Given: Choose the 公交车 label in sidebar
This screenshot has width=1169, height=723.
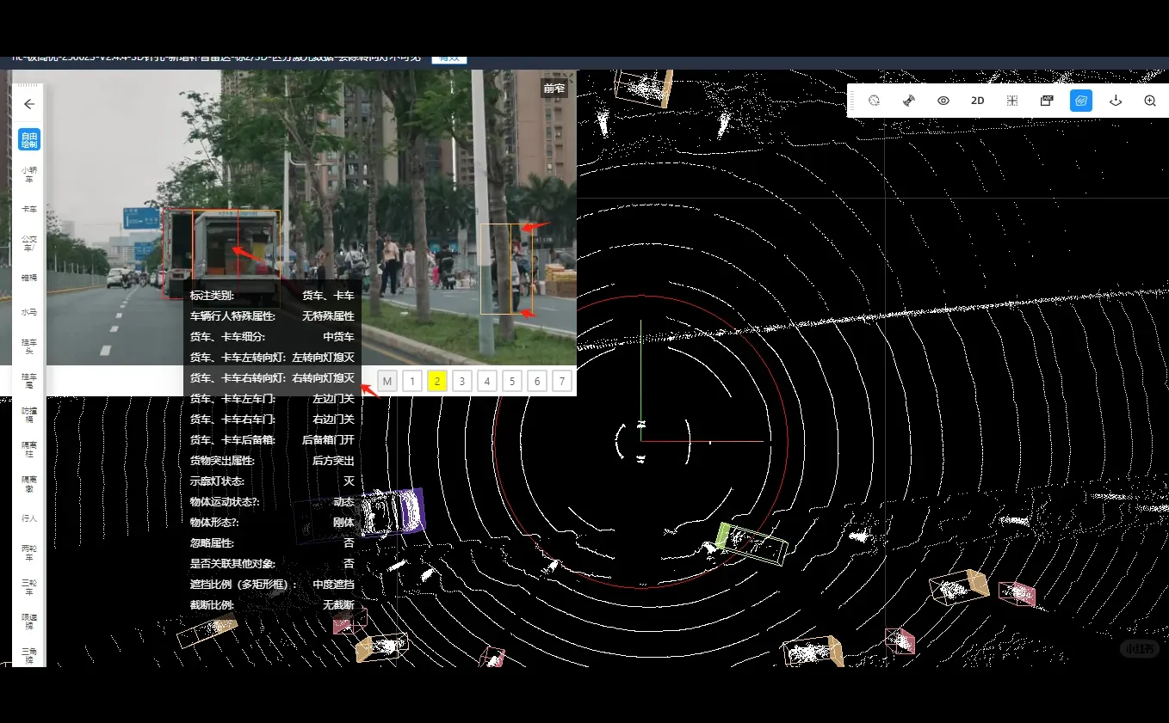Looking at the screenshot, I should point(29,243).
